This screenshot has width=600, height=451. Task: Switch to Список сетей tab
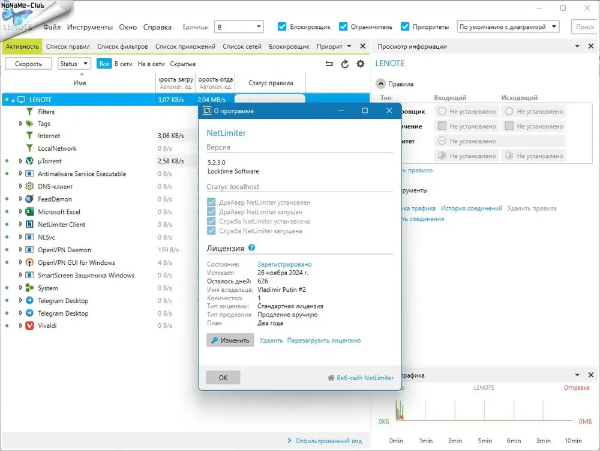tap(242, 46)
